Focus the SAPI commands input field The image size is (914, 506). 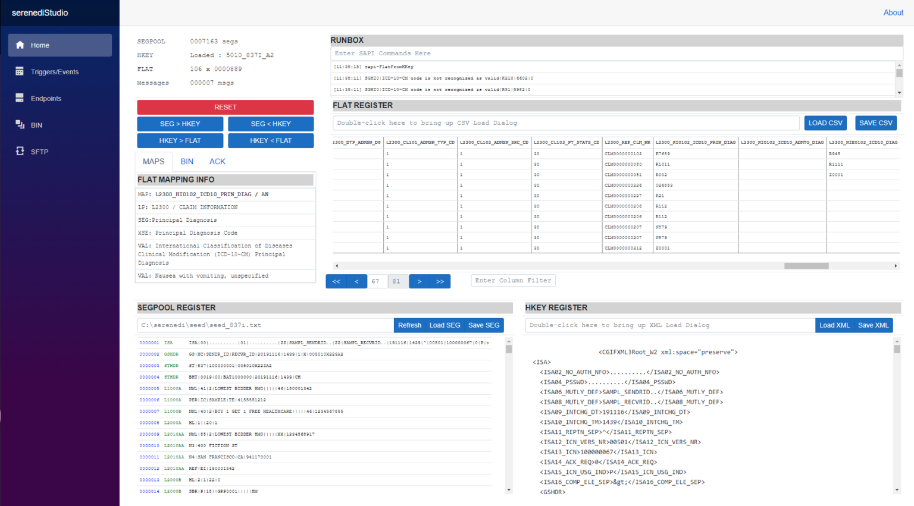pyautogui.click(x=616, y=54)
